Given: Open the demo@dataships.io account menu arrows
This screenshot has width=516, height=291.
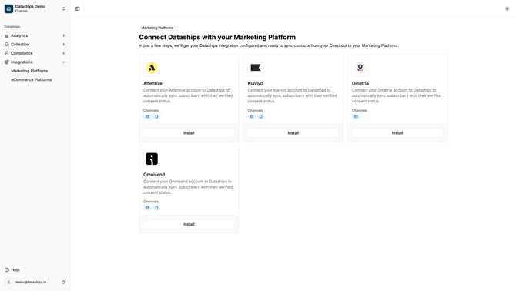Looking at the screenshot, I should click(x=63, y=282).
